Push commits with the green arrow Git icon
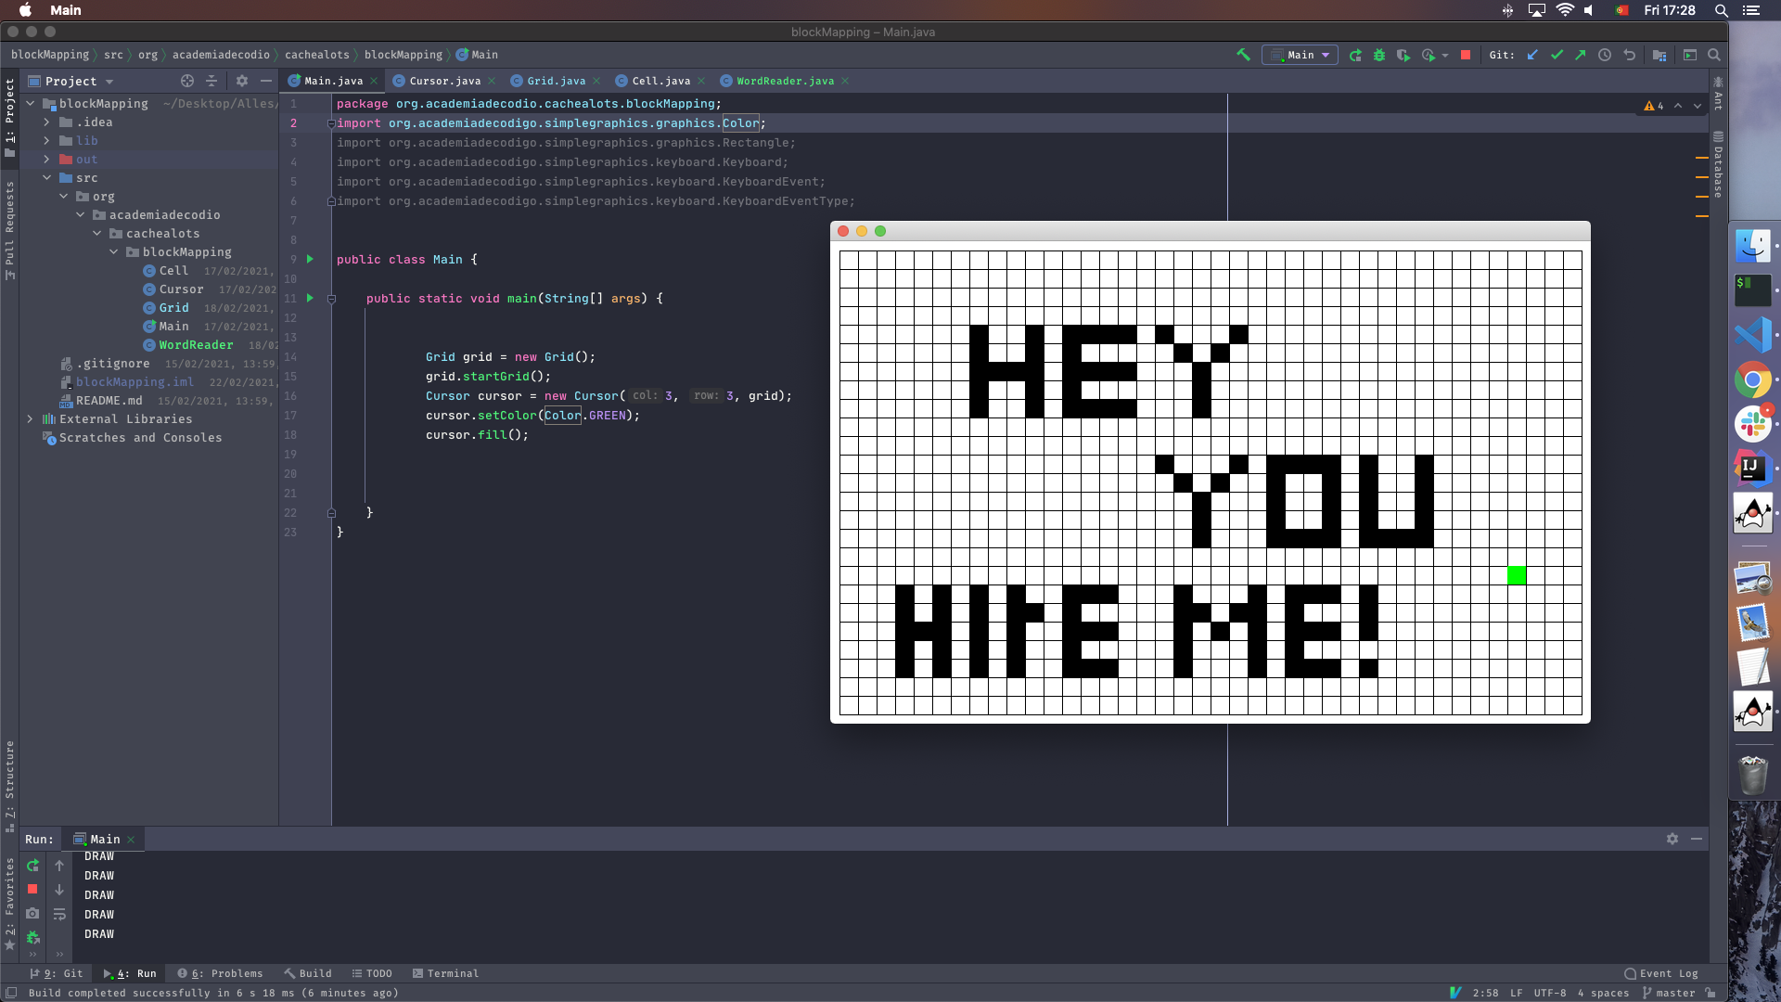The image size is (1781, 1002). point(1581,55)
